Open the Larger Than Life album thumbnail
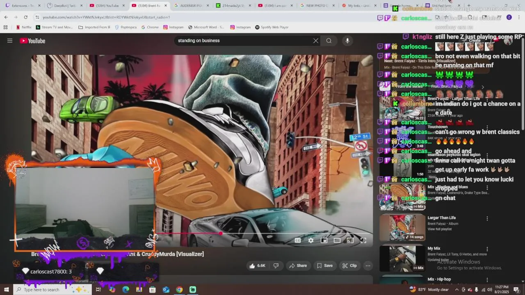525x295 pixels. pos(402,228)
